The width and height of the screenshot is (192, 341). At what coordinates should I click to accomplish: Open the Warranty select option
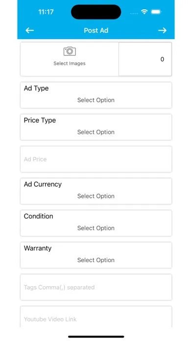(96, 255)
